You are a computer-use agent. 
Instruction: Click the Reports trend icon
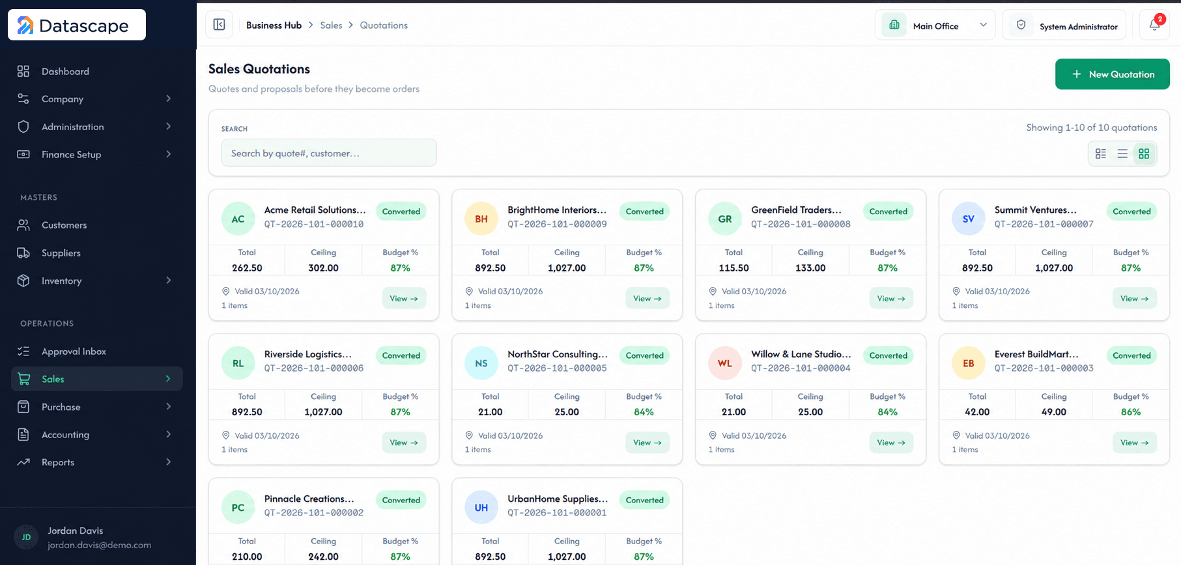(x=23, y=462)
